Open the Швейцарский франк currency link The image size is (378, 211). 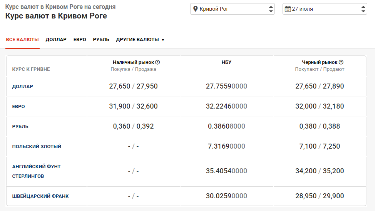coord(40,196)
